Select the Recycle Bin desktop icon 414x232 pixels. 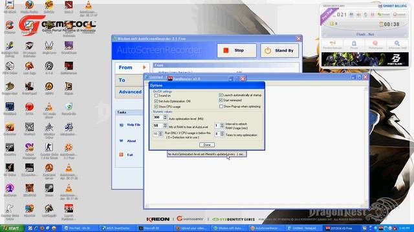point(69,107)
